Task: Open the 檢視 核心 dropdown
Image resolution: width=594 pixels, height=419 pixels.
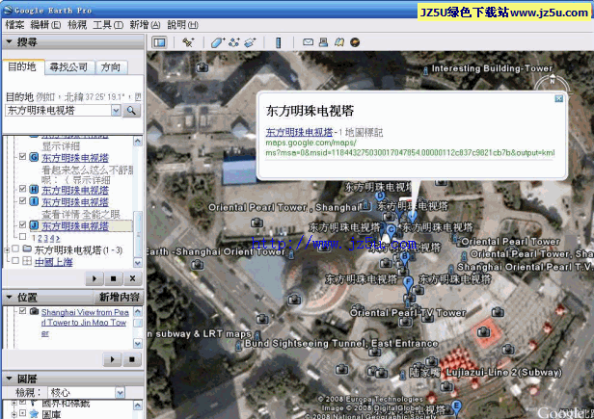Action: [x=120, y=393]
